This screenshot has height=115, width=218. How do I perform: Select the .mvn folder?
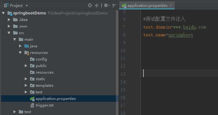(x=23, y=26)
